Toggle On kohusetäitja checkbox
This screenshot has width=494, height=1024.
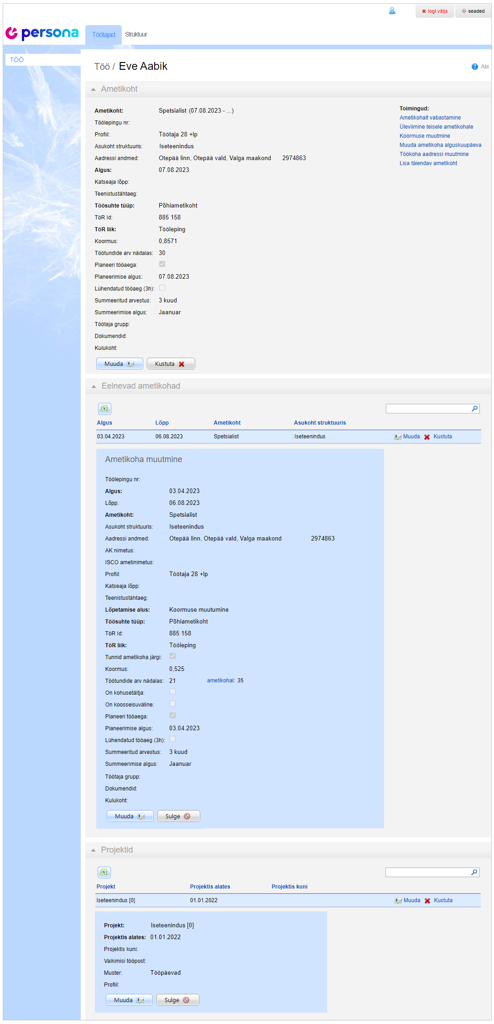click(172, 692)
